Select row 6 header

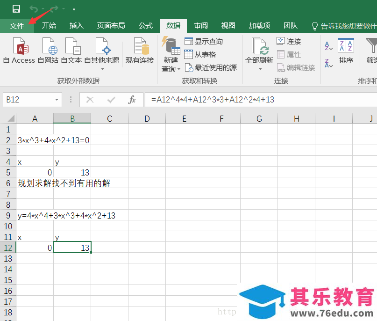pos(8,183)
